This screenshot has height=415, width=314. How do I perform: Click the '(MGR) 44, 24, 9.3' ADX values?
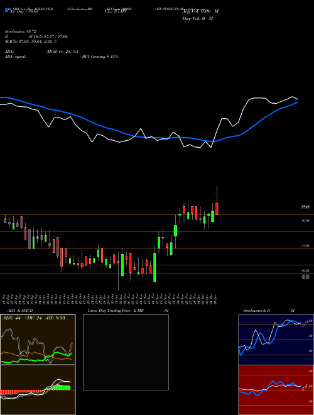click(62, 52)
